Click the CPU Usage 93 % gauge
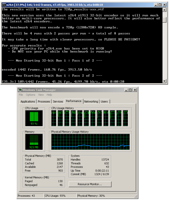The width and height of the screenshot is (169, 200). pyautogui.click(x=34, y=118)
